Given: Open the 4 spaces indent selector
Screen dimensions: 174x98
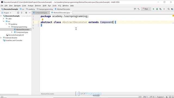Looking at the screenshot, I should click(x=160, y=97).
